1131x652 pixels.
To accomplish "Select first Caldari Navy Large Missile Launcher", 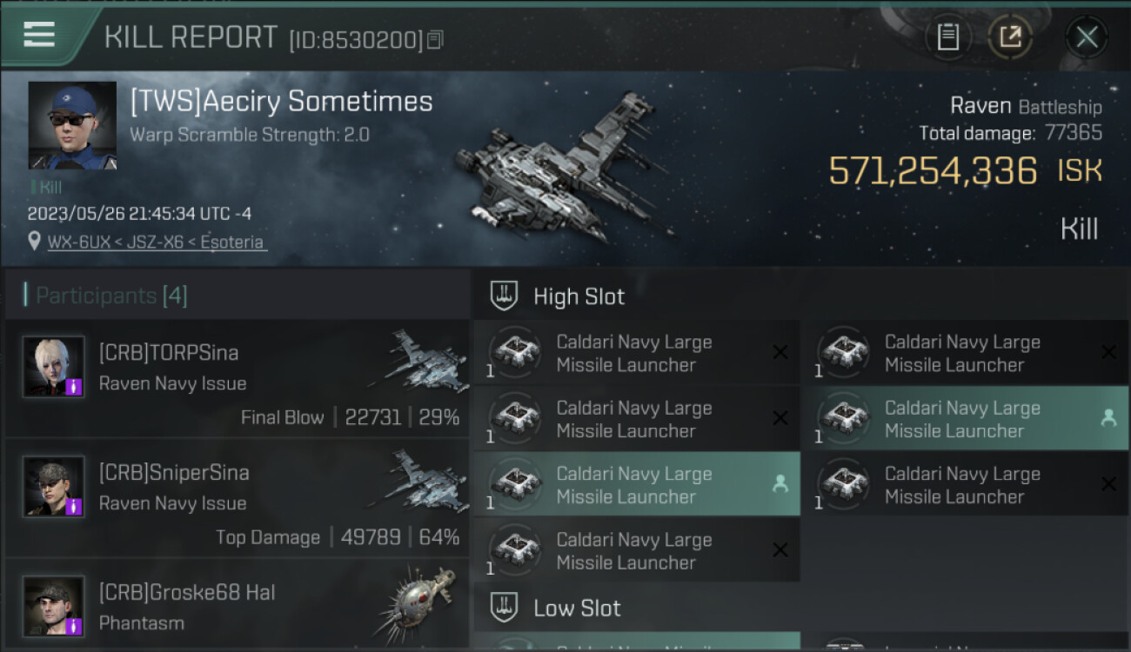I will [x=635, y=353].
